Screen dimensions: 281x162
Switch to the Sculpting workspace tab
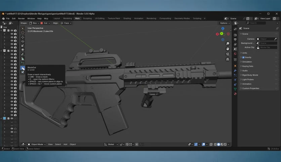pos(87,18)
